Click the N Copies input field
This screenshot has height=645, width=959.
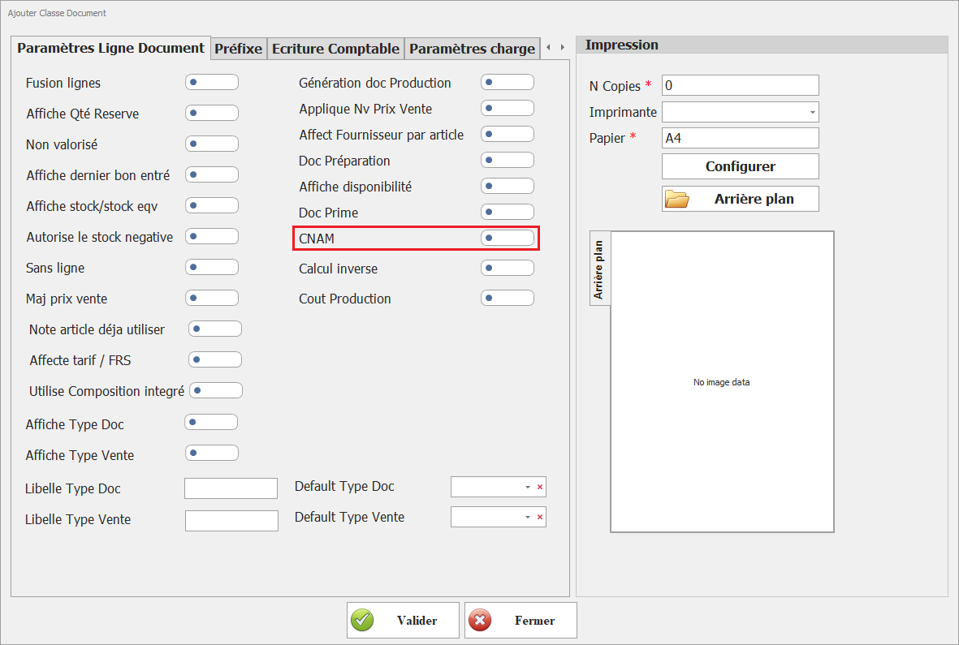pyautogui.click(x=740, y=85)
